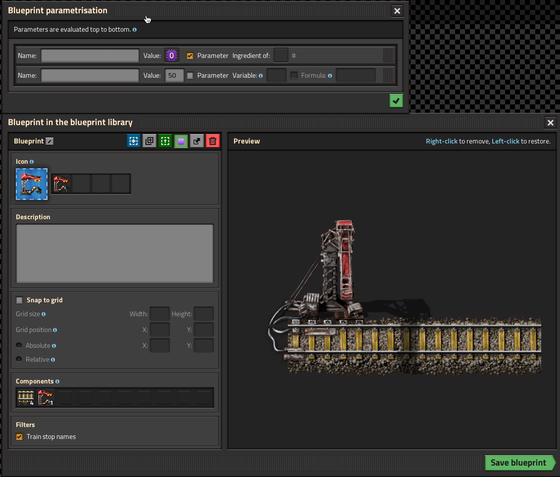Export blueprint as string icon
The image size is (560, 477).
(197, 141)
